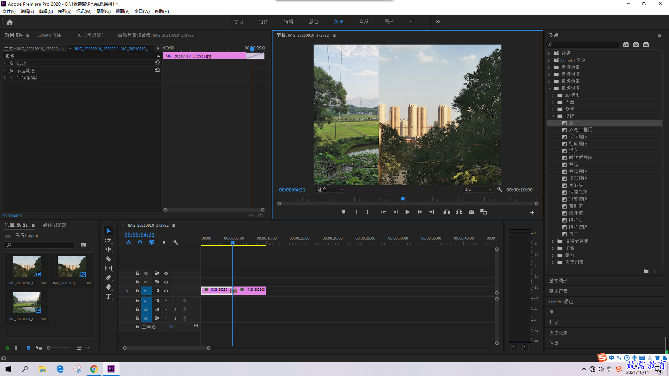This screenshot has height=376, width=669.
Task: Collapse the 视频过渡 folder
Action: [x=549, y=88]
